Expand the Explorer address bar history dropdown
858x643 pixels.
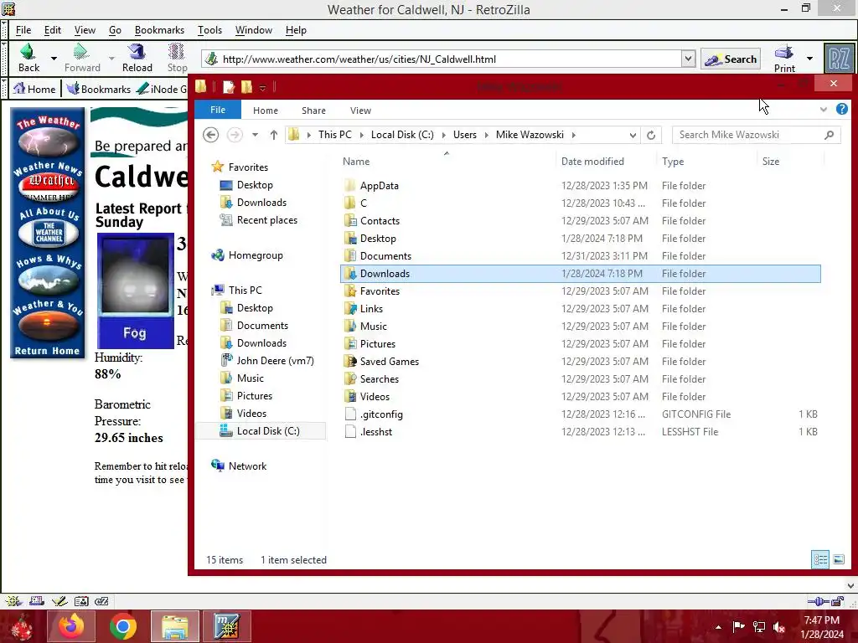coord(633,135)
